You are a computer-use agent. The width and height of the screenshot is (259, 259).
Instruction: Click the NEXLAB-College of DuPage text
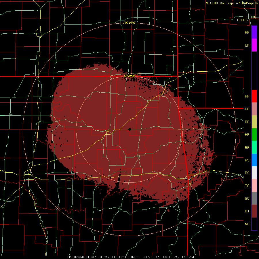pos(230,3)
